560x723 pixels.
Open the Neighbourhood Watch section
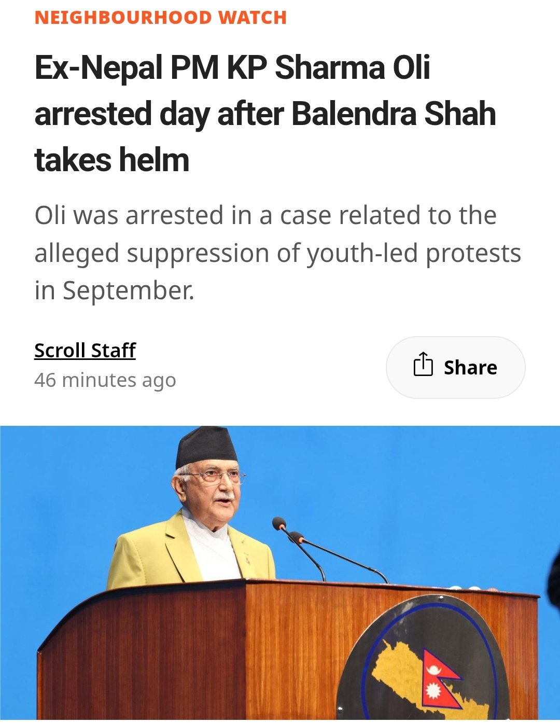tap(161, 17)
